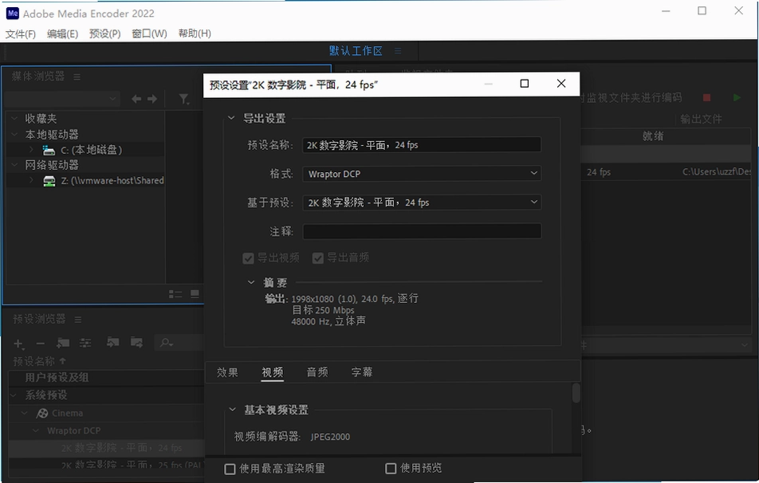Open preset settings sliders icon
The height and width of the screenshot is (483, 759).
click(x=85, y=344)
